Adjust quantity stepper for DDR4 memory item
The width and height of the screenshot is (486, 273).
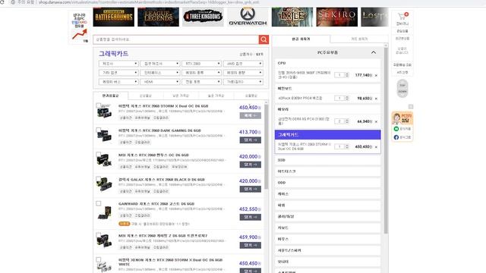coord(347,121)
